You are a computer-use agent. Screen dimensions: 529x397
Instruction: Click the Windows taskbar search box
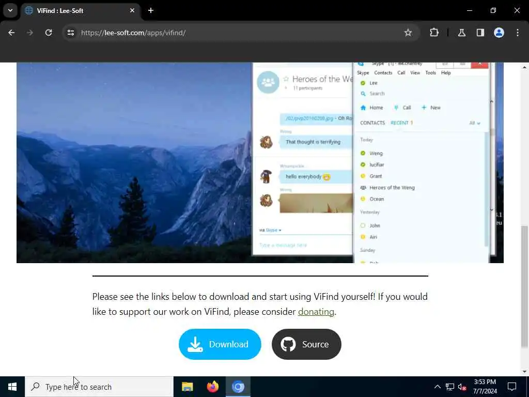99,387
